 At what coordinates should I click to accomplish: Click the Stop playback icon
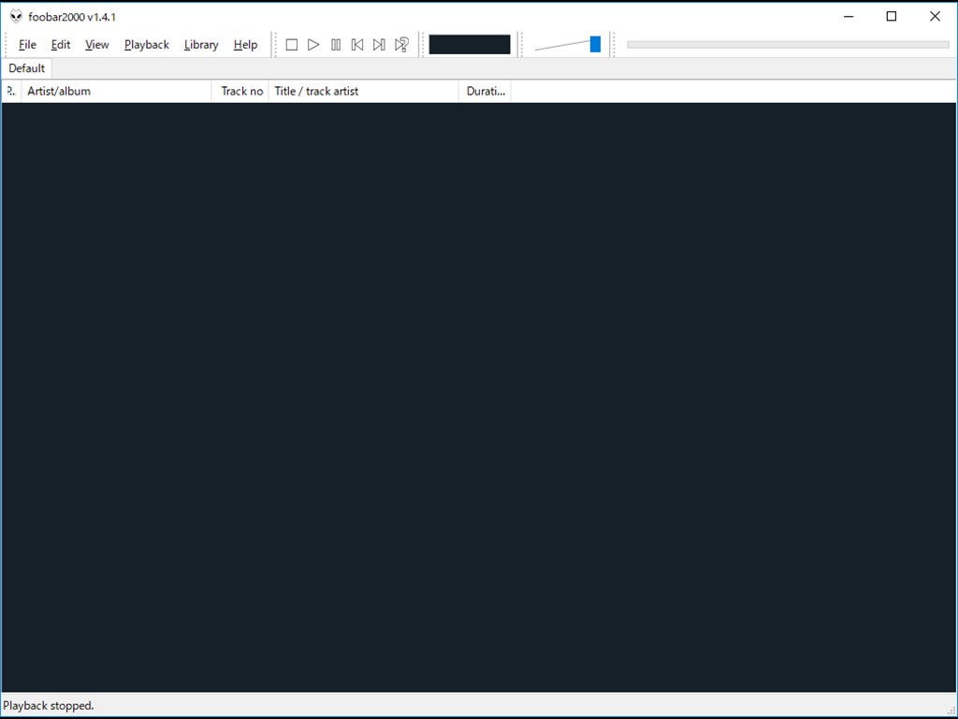point(291,44)
